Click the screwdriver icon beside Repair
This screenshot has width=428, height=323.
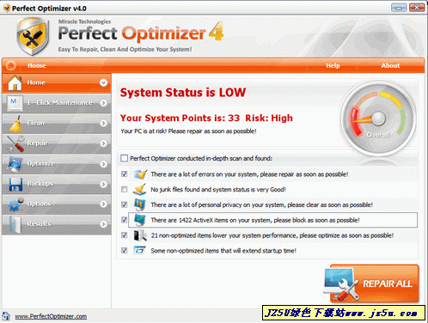pyautogui.click(x=15, y=143)
